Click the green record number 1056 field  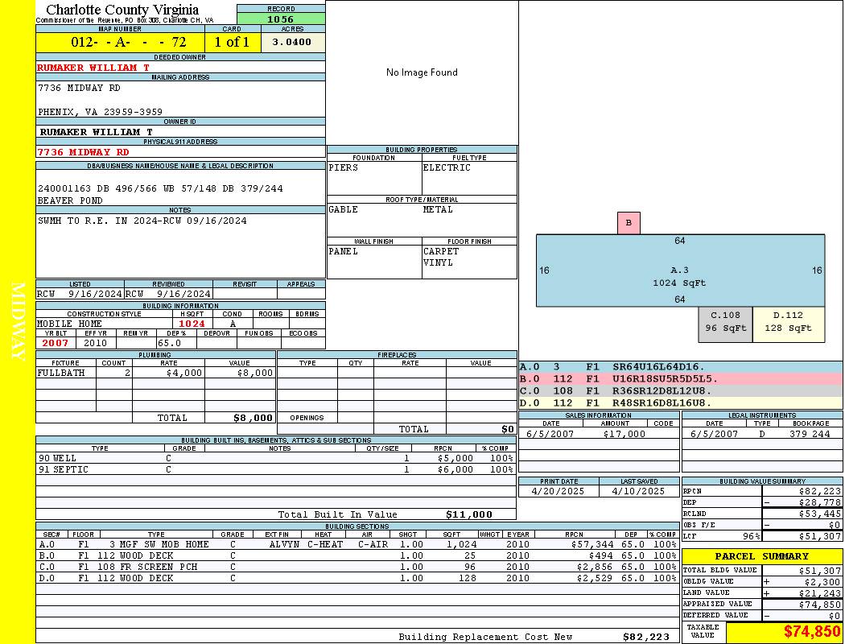click(281, 19)
